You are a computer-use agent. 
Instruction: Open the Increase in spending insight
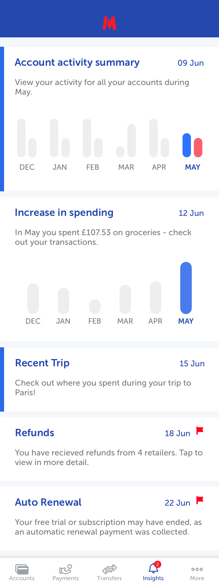64,213
